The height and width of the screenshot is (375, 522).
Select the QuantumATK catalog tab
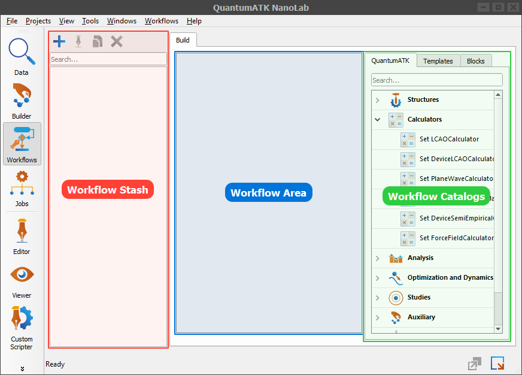(390, 61)
